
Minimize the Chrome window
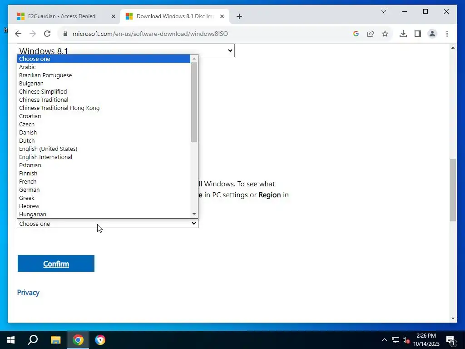coord(405,11)
